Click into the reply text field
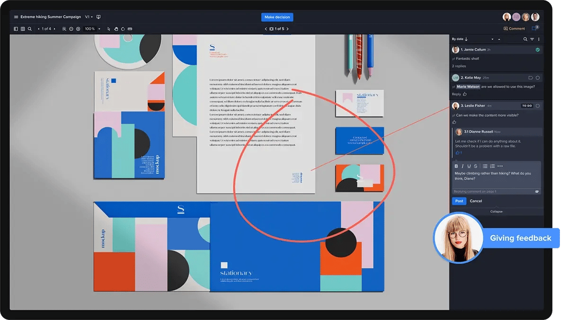This screenshot has height=320, width=568. click(496, 176)
